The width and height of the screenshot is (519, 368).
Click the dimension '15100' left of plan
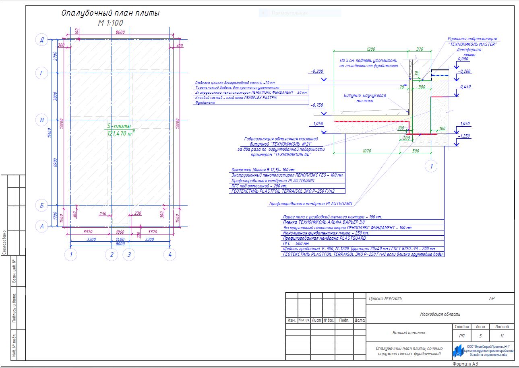49,133
